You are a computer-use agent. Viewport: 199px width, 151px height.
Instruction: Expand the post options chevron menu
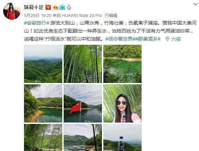[x=195, y=5]
